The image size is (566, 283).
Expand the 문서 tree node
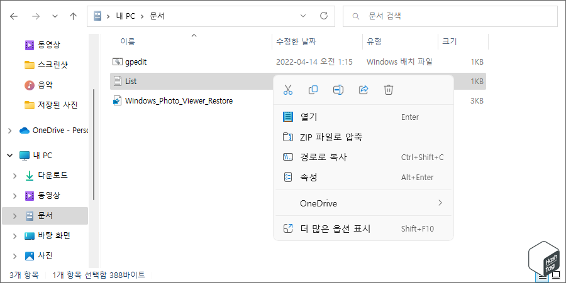(x=15, y=216)
